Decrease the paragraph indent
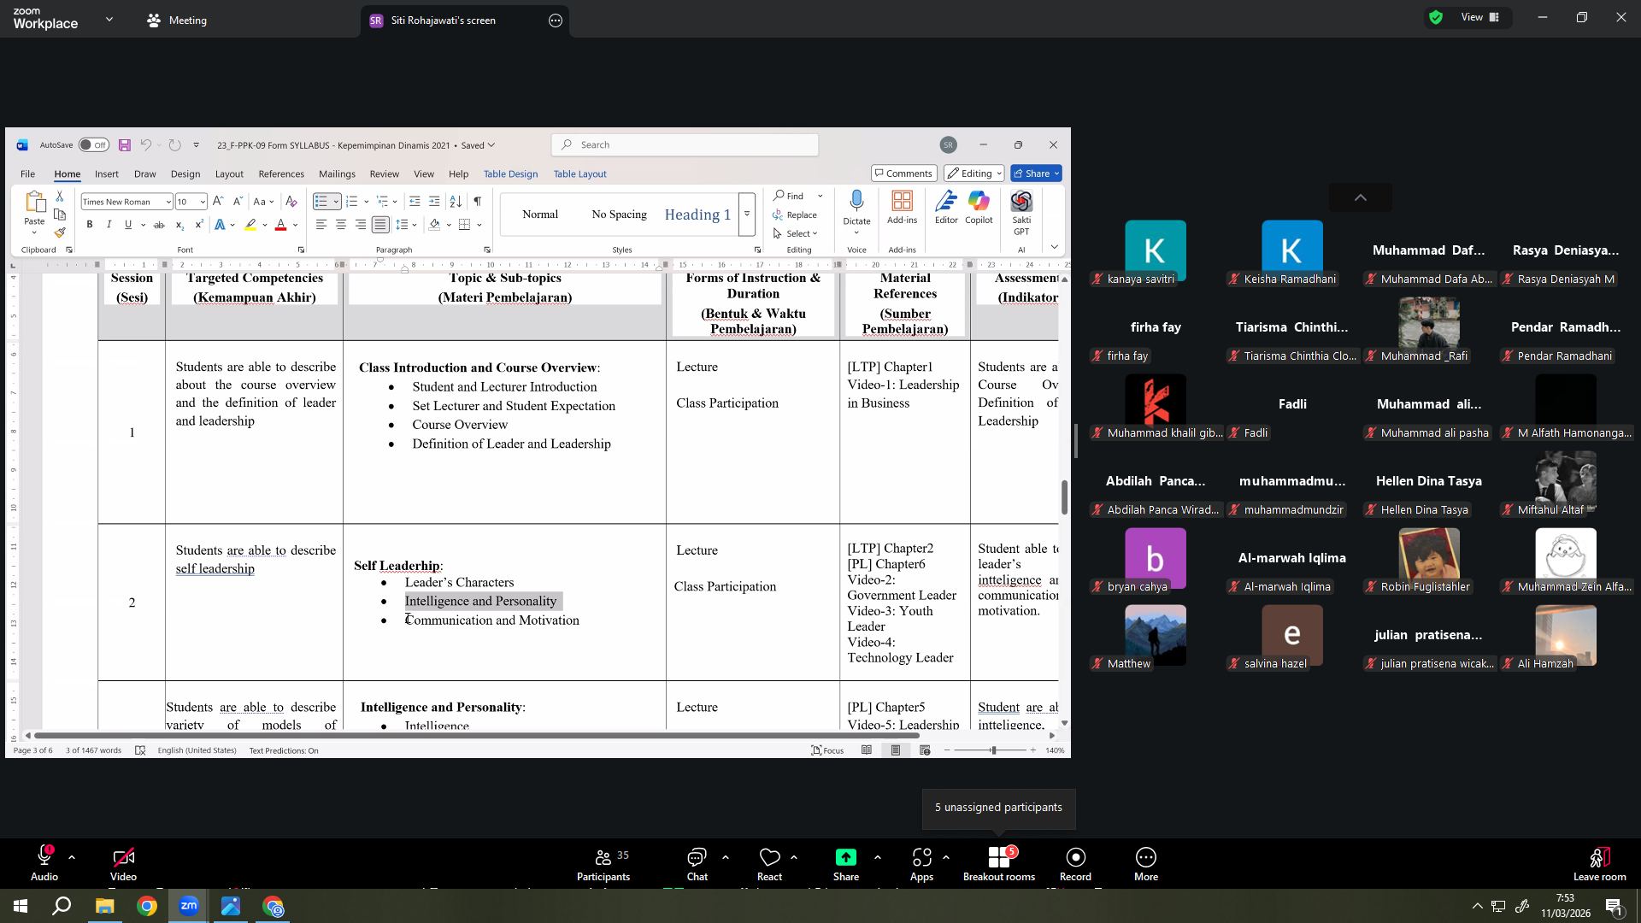Image resolution: width=1641 pixels, height=923 pixels. click(415, 202)
